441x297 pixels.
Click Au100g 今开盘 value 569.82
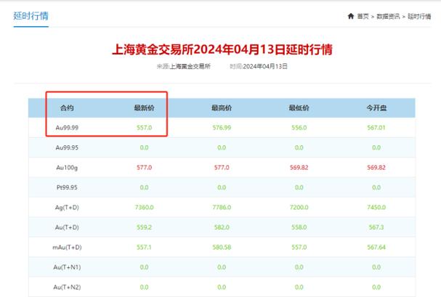(376, 168)
